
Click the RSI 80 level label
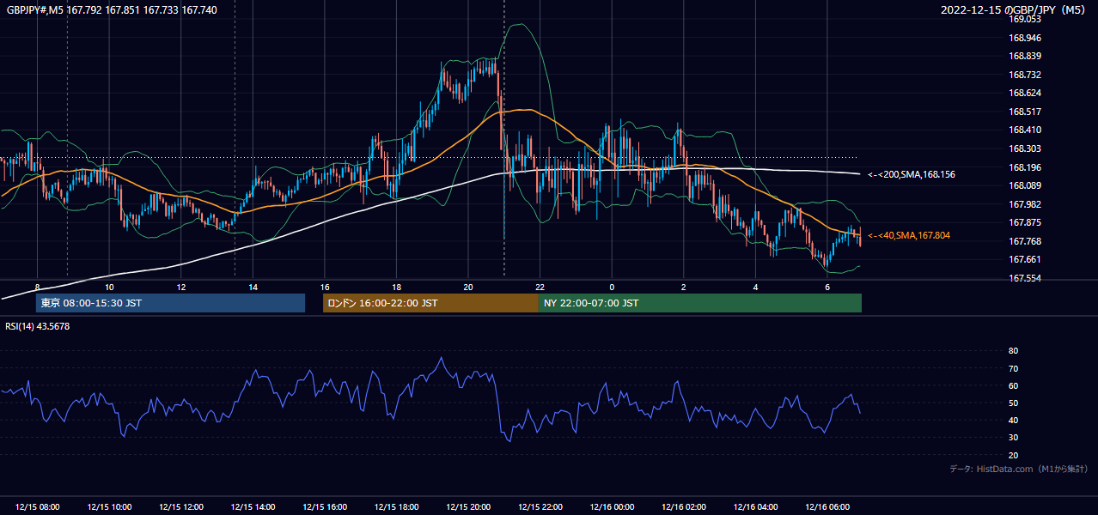pos(1013,351)
